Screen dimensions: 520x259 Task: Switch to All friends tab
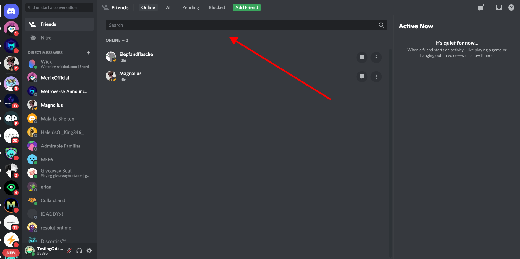tap(169, 7)
